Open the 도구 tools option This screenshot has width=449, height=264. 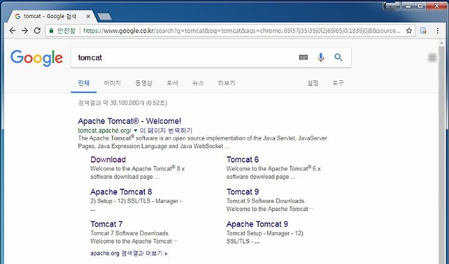click(338, 83)
